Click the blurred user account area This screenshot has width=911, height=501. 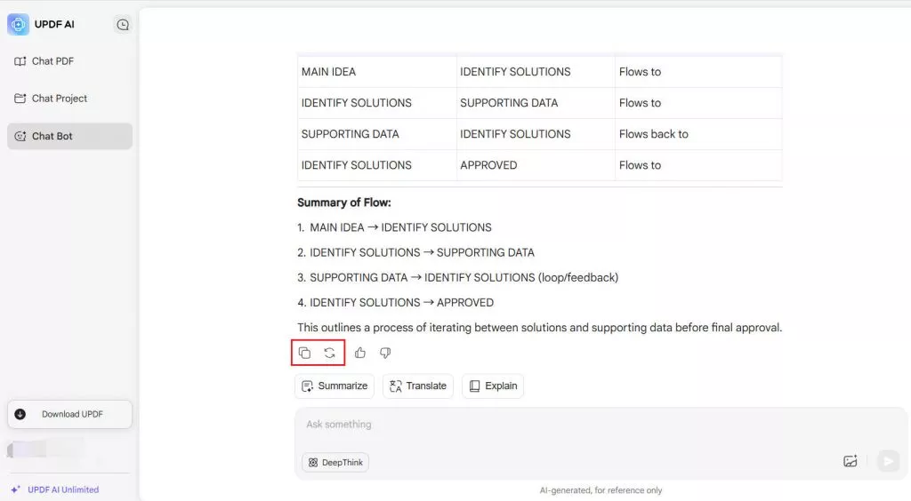coord(44,448)
